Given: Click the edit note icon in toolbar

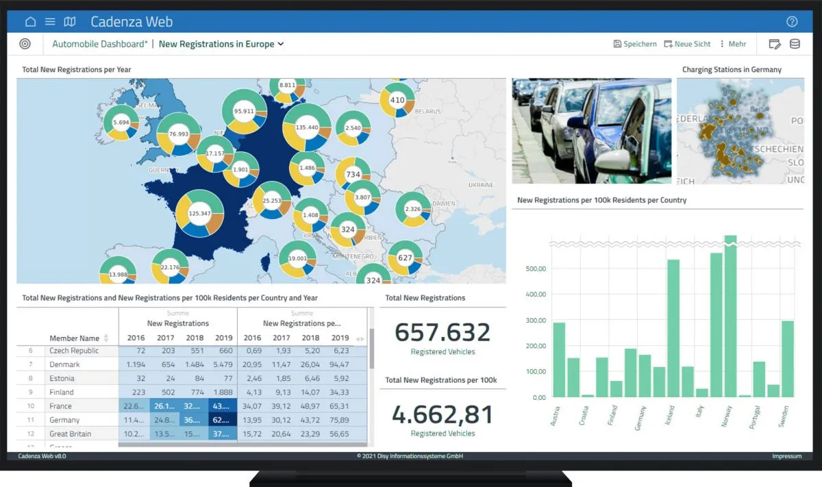Looking at the screenshot, I should coord(775,44).
